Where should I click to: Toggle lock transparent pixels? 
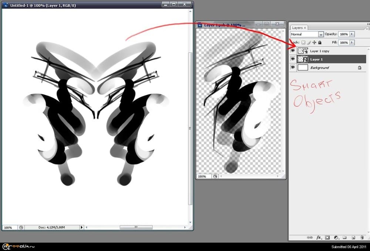[303, 43]
